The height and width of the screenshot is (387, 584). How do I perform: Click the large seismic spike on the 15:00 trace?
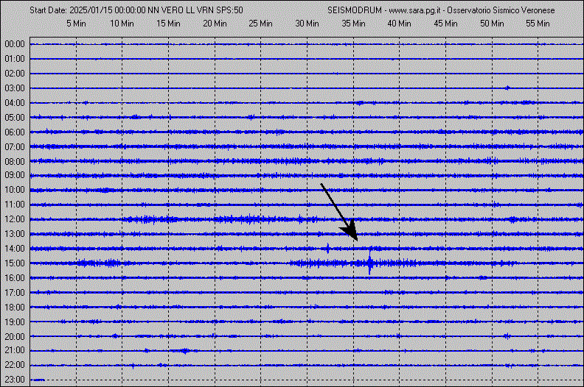click(370, 262)
